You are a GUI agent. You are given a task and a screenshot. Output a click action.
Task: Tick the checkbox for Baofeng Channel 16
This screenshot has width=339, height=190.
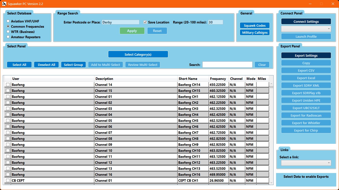point(8,175)
